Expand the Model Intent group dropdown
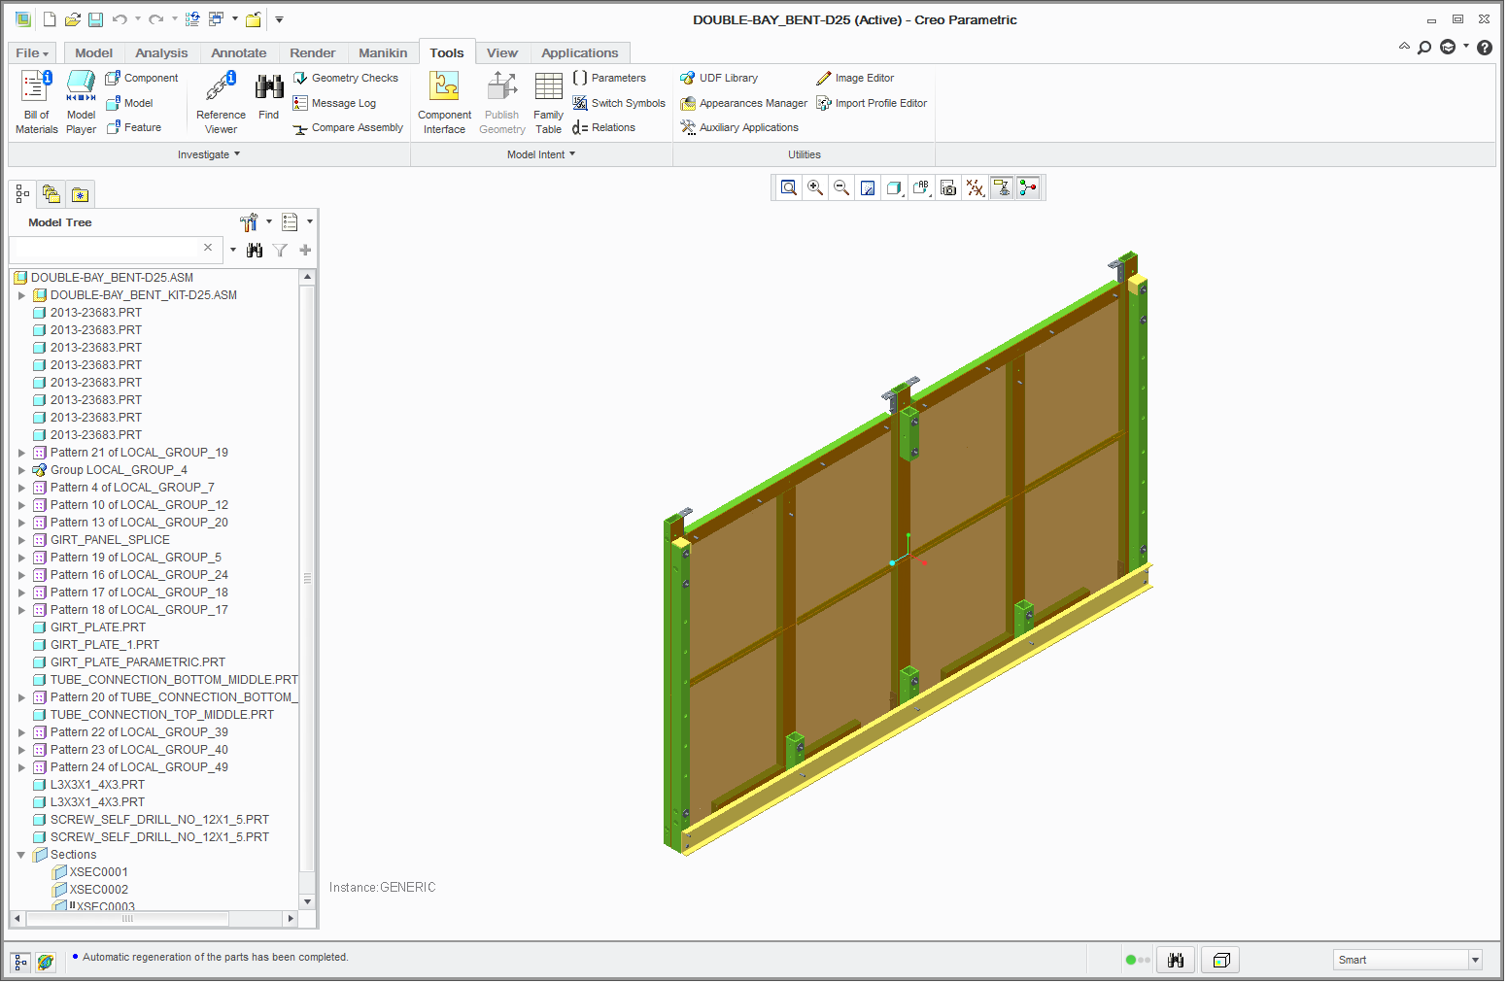1508x983 pixels. [541, 154]
